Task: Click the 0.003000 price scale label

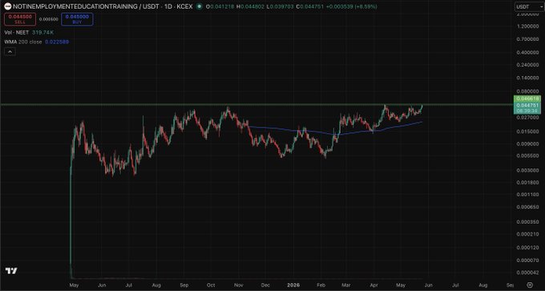Action: pos(527,171)
